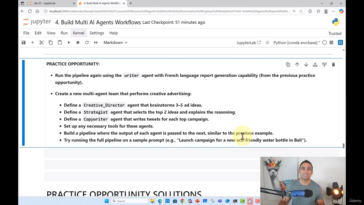Rename notebook title '4. Build Multi AI Agents Workflows'
Image resolution: width=364 pixels, height=205 pixels.
tap(98, 22)
